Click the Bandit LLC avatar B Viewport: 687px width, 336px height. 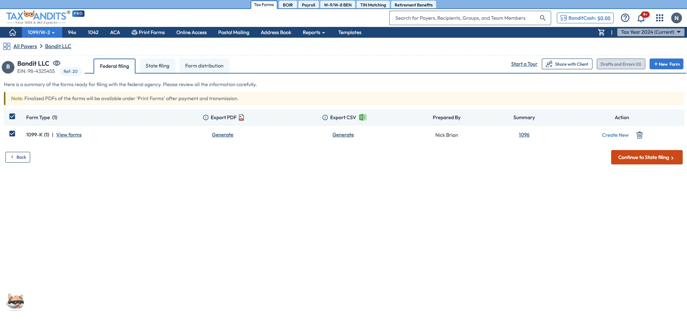(8, 67)
